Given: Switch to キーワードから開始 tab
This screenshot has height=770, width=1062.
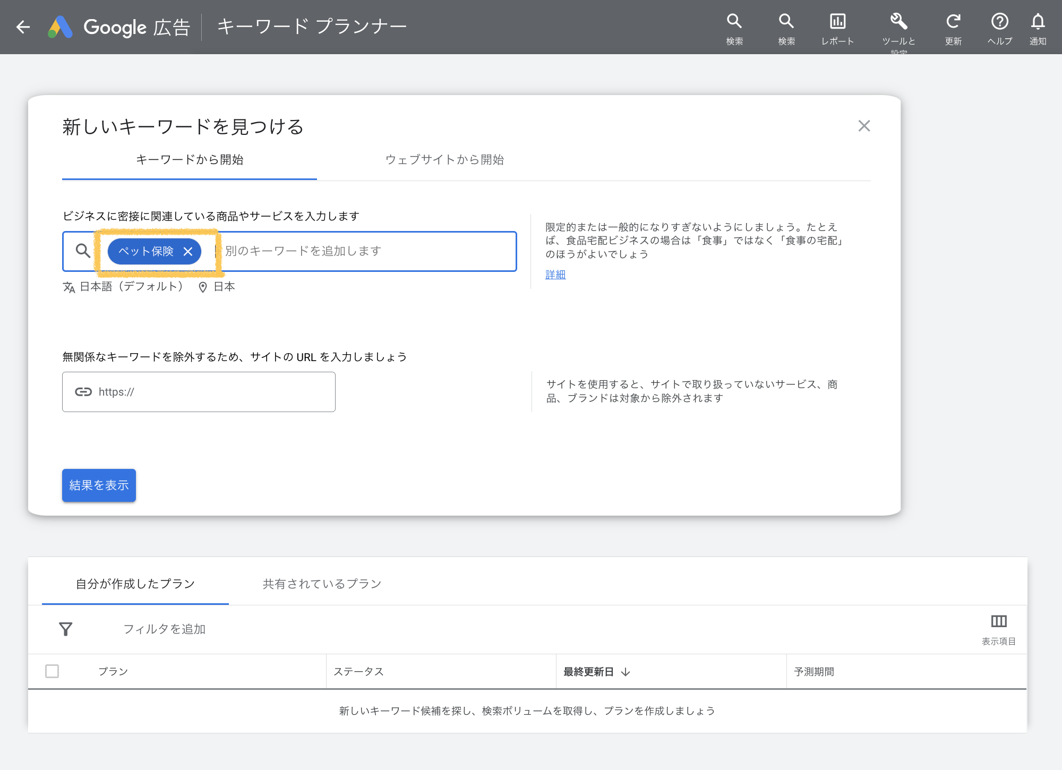Looking at the screenshot, I should pyautogui.click(x=190, y=160).
